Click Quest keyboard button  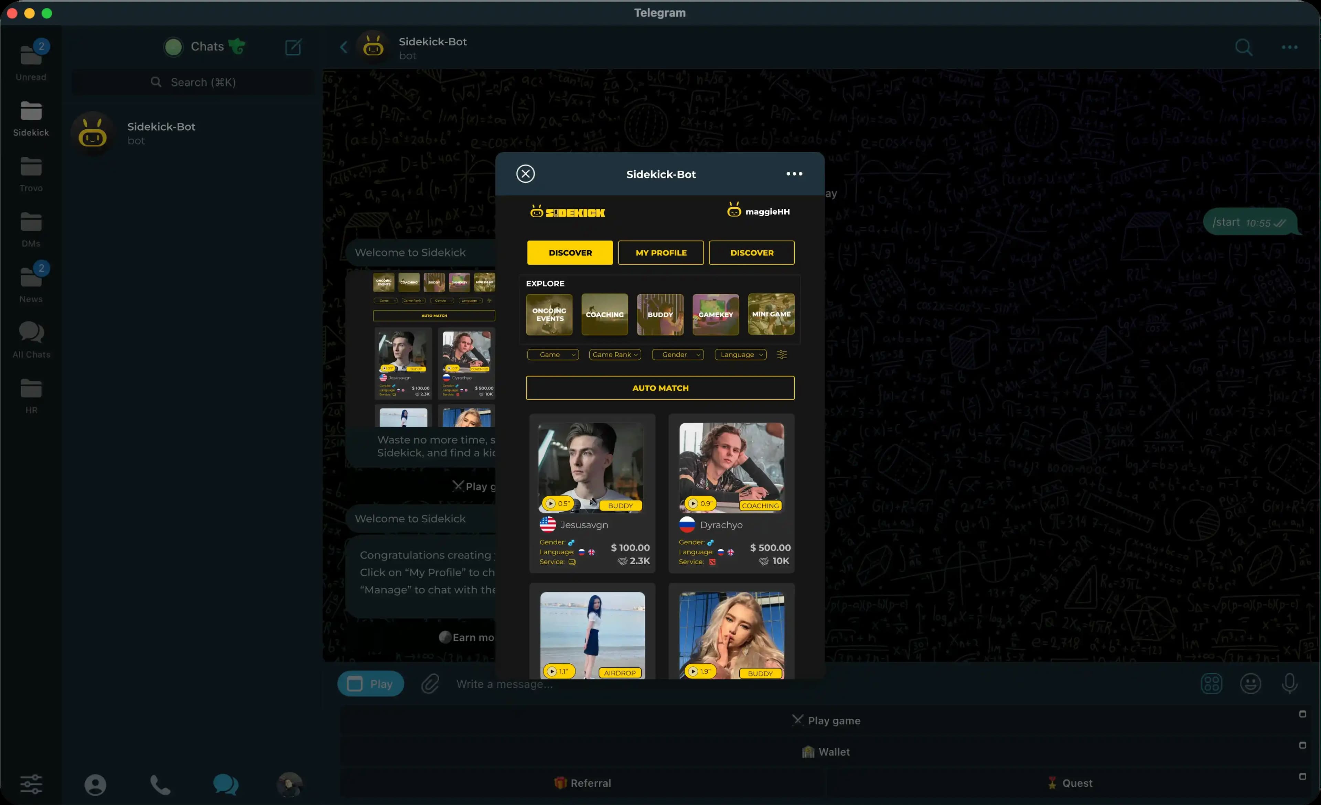point(1069,783)
